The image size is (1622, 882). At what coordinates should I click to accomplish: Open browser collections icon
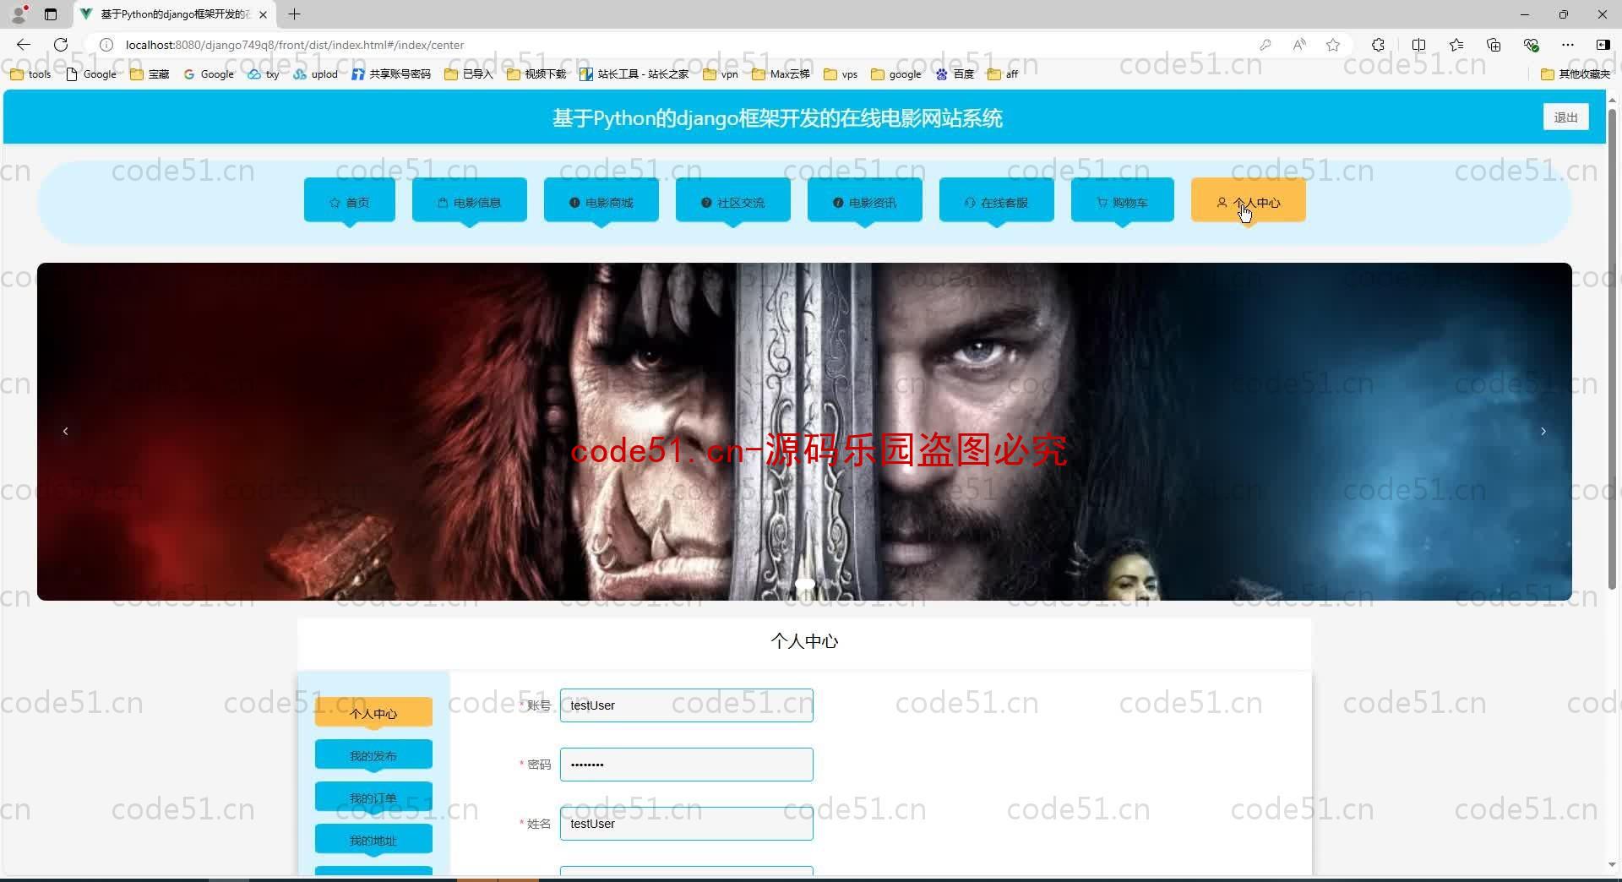pyautogui.click(x=1494, y=45)
